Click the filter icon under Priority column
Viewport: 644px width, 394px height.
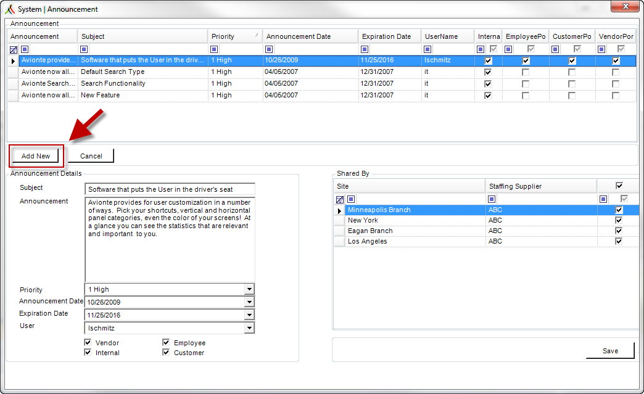(x=213, y=49)
